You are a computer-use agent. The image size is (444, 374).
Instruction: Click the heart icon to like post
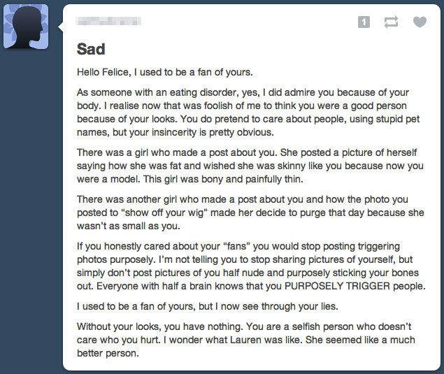coord(420,22)
